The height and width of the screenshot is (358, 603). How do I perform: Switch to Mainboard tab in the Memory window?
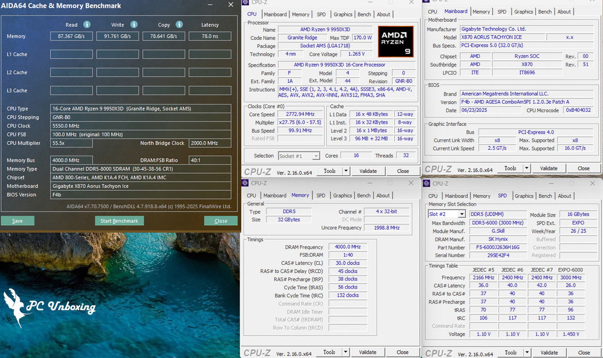coord(275,195)
